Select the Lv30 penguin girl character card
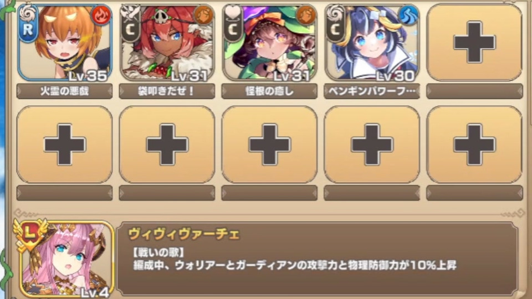 coord(372,43)
